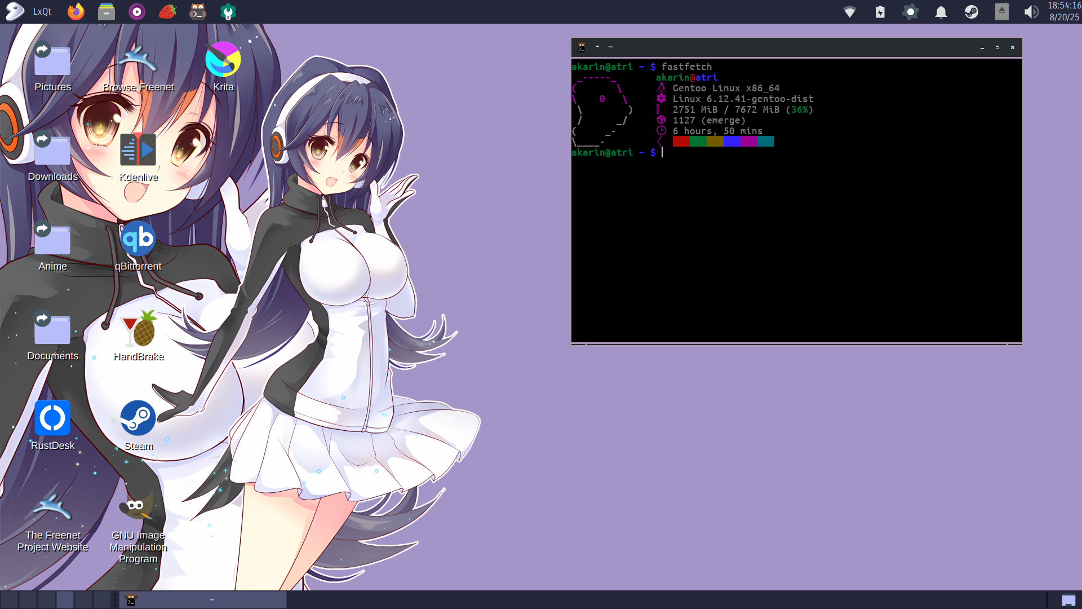The height and width of the screenshot is (609, 1082).
Task: Switch to the first virtual desktop
Action: (10, 600)
